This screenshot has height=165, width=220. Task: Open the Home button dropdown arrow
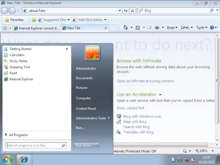pyautogui.click(x=131, y=28)
